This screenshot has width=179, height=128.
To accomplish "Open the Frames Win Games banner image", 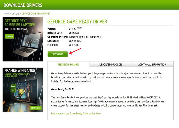I will coord(23,90).
